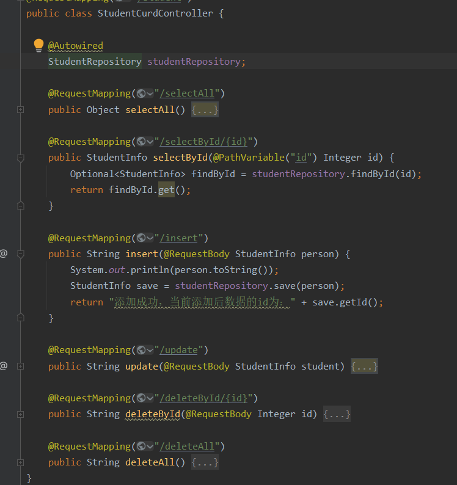Screen dimensions: 457x485
Task: Click the globe icon before "/deleteAll"
Action: tap(141, 447)
